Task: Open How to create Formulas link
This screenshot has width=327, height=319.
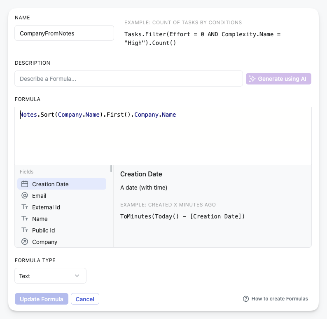Action: tap(280, 299)
